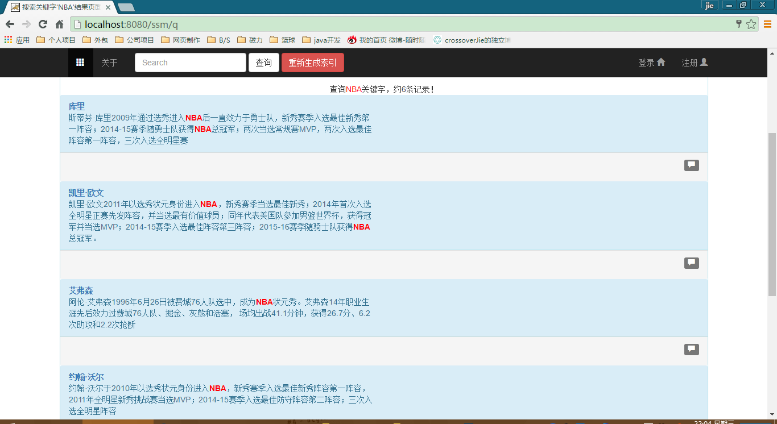The image size is (777, 424).
Task: Open the 篮球 bookmark folder
Action: click(283, 40)
